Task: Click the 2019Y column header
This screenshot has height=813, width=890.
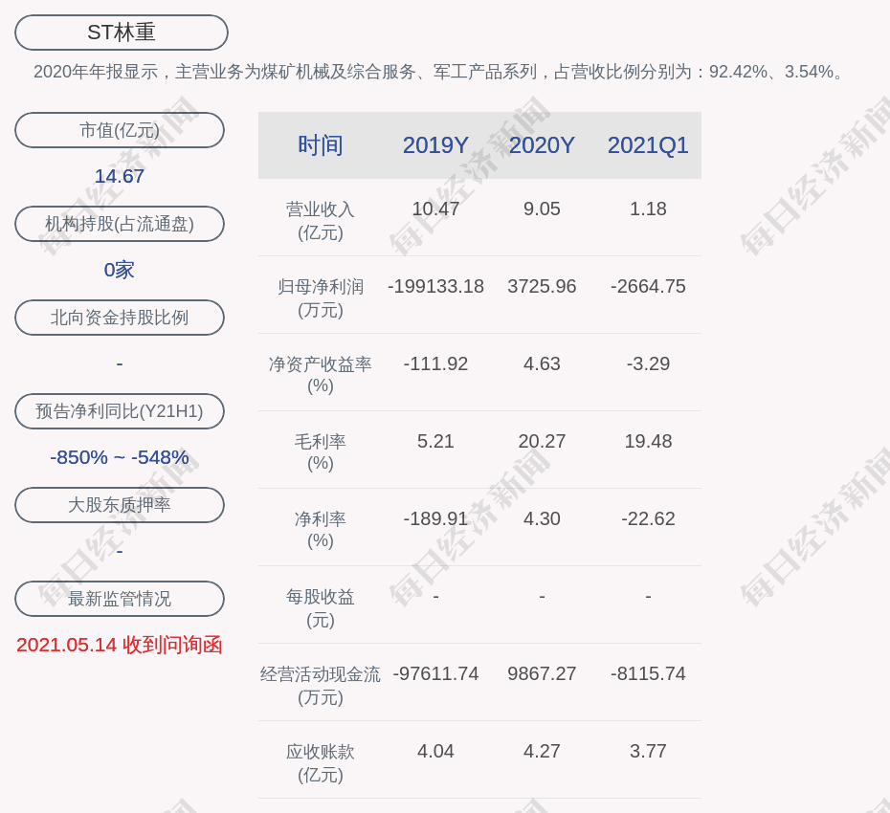Action: [435, 145]
